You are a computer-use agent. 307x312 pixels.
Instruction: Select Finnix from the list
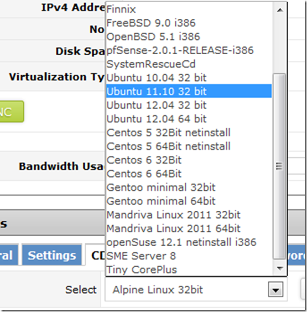(x=189, y=9)
